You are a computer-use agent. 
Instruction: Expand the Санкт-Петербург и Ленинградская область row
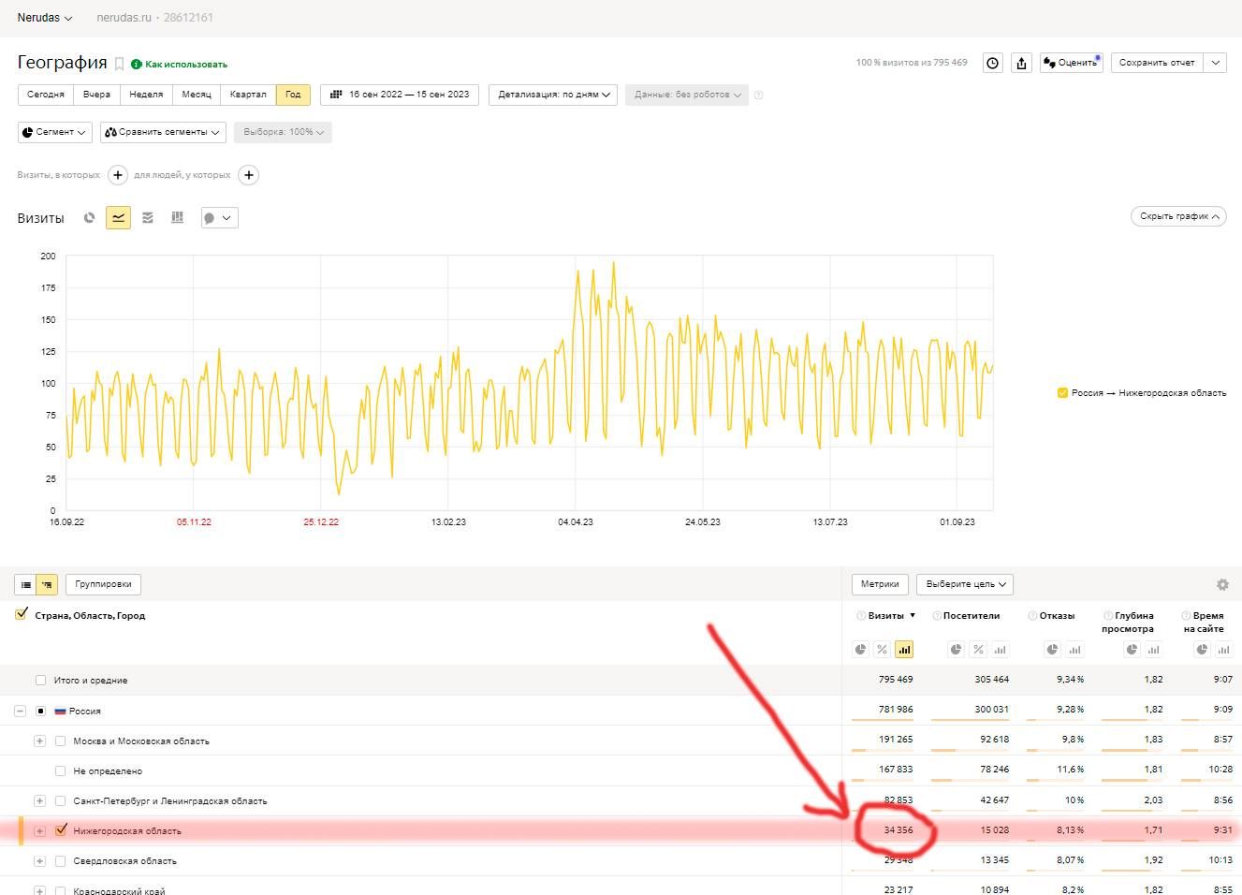pos(39,800)
